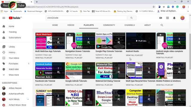Open the Apps bookmarks shortcut
The width and height of the screenshot is (191, 107).
[x=4, y=11]
